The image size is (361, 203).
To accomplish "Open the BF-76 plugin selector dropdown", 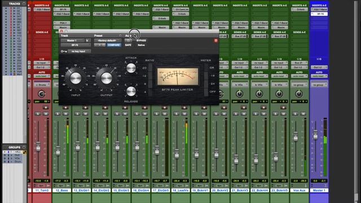I will [x=76, y=45].
